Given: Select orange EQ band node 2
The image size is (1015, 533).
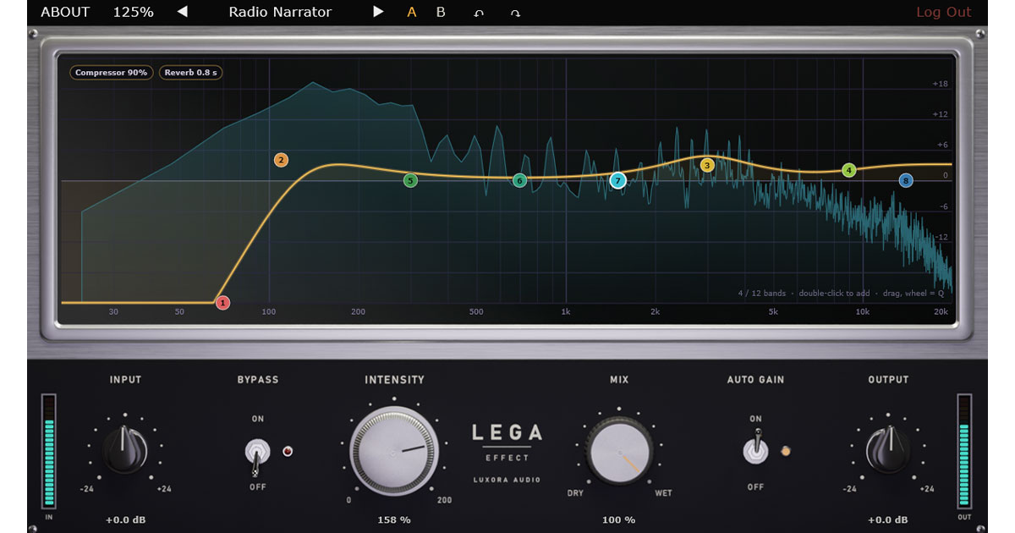Looking at the screenshot, I should [281, 160].
